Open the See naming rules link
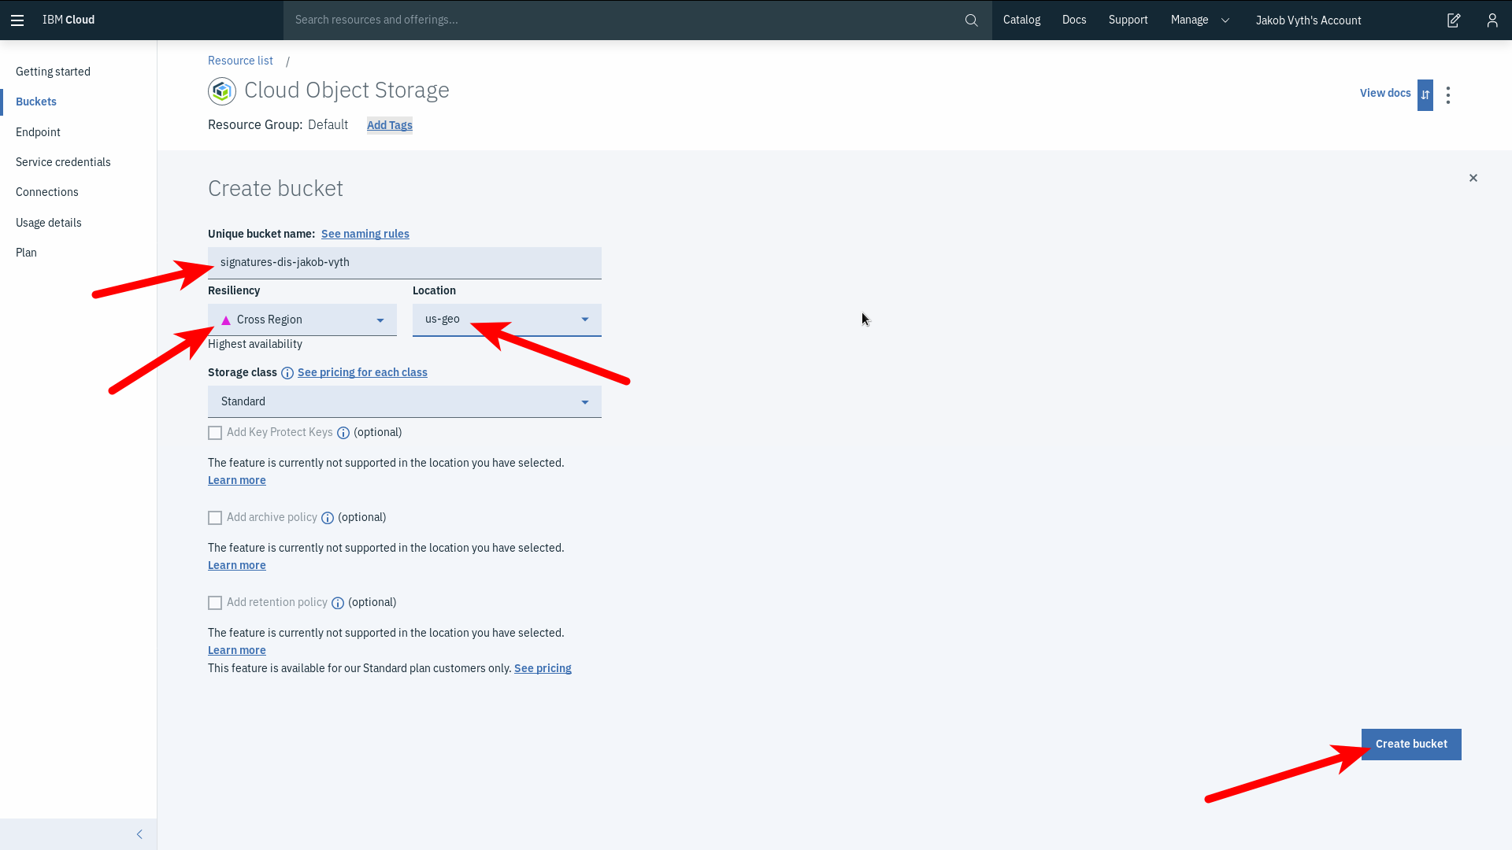The image size is (1512, 850). pyautogui.click(x=365, y=234)
